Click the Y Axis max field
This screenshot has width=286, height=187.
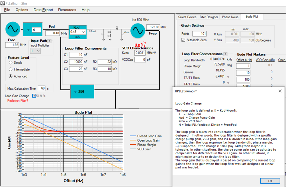click(x=247, y=40)
